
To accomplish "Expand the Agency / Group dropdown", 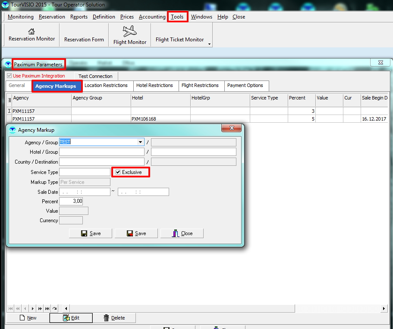I will pos(140,142).
